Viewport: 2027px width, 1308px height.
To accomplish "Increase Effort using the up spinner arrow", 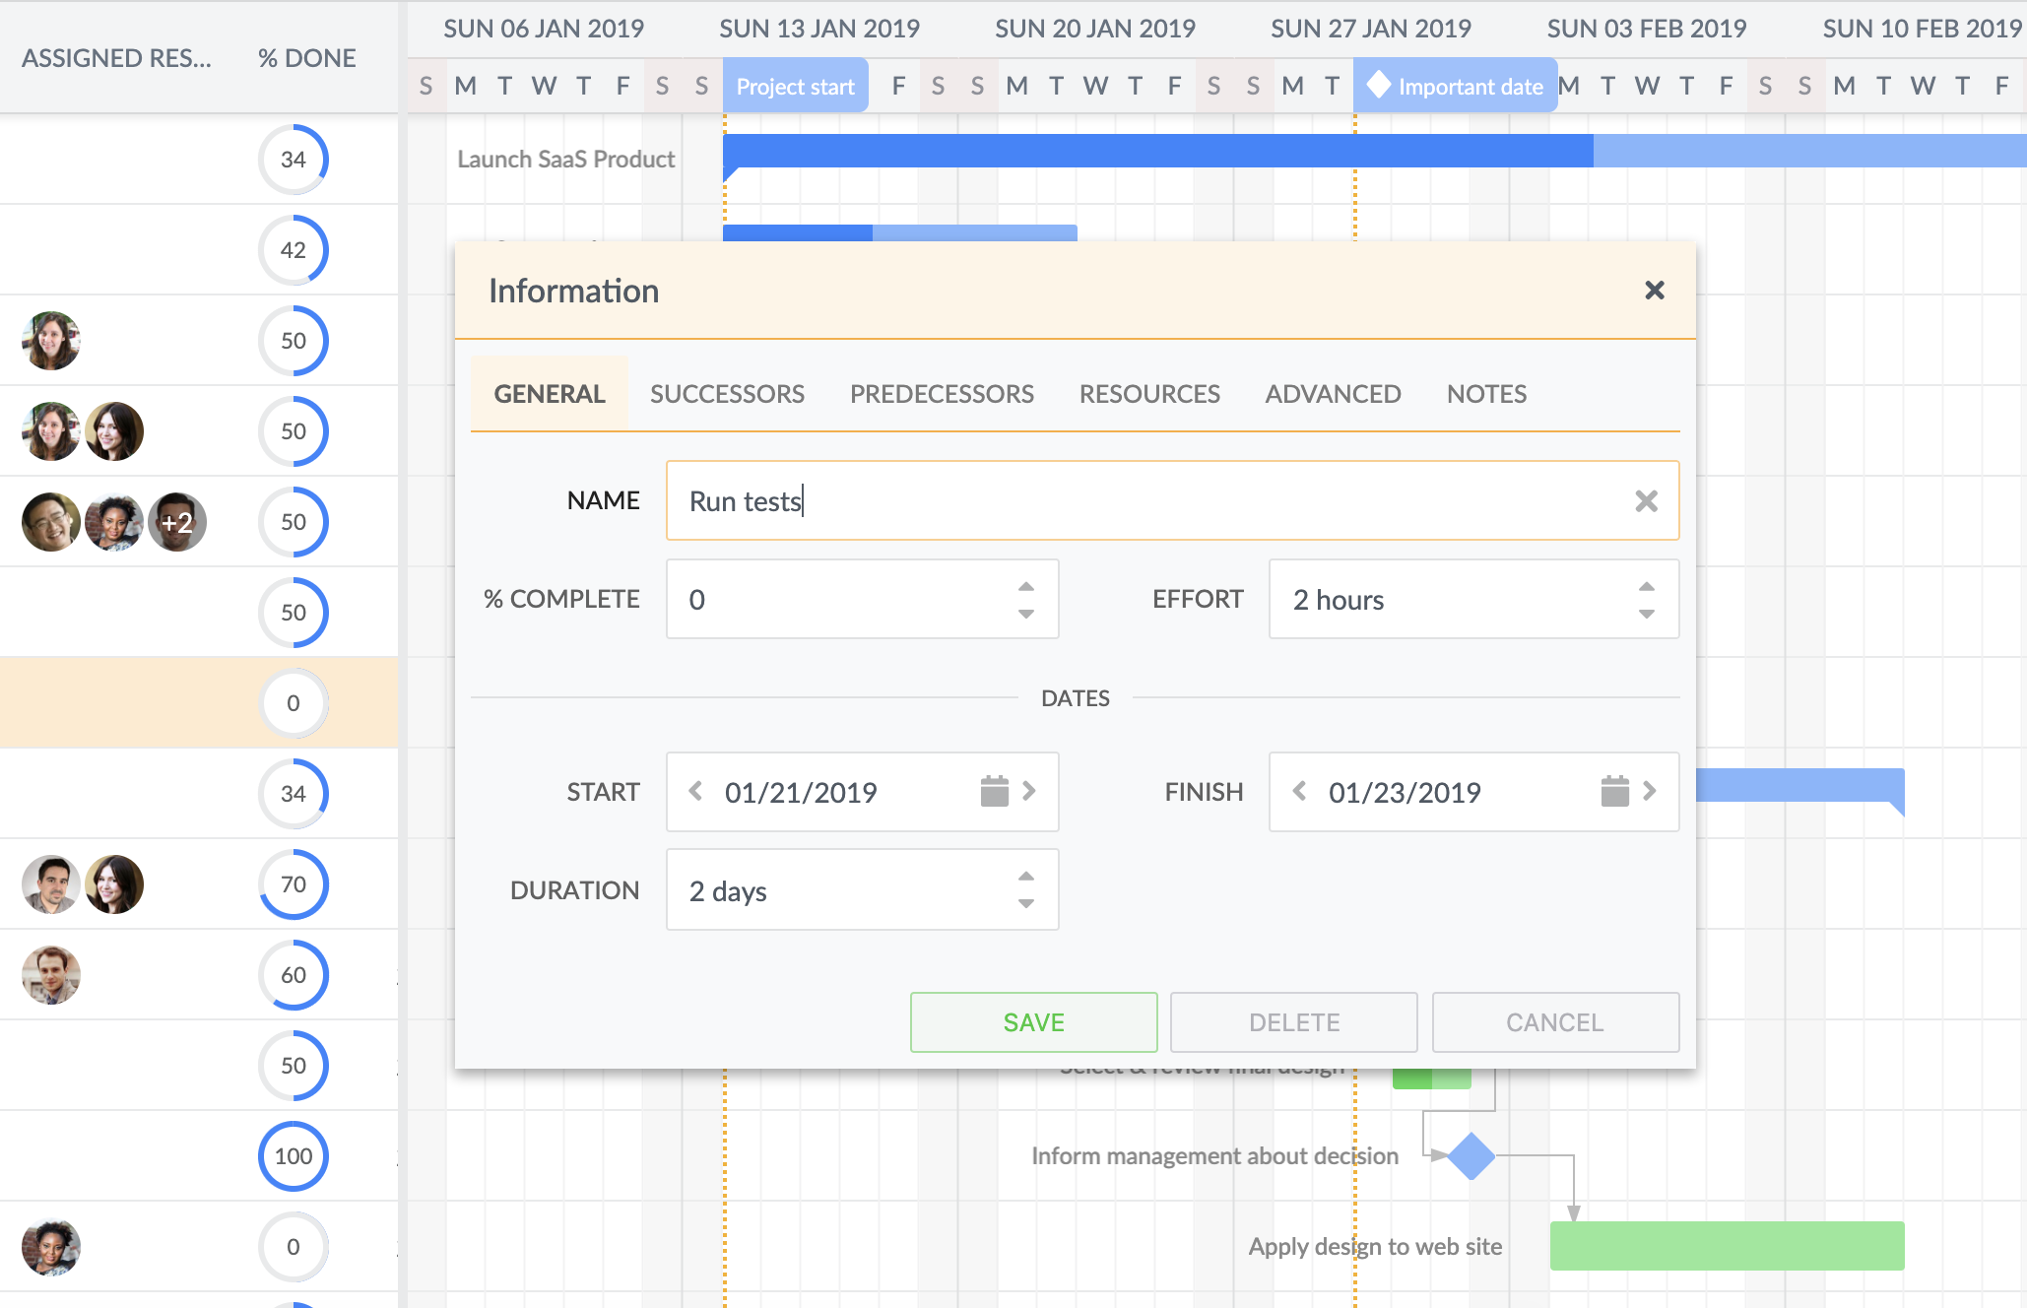I will coord(1646,584).
